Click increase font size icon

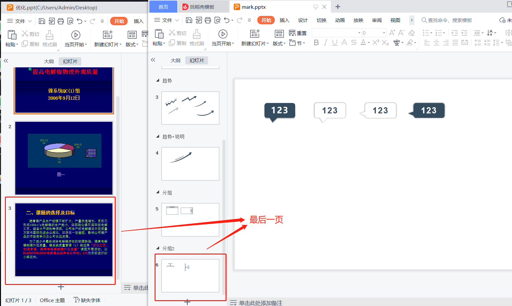392,33
